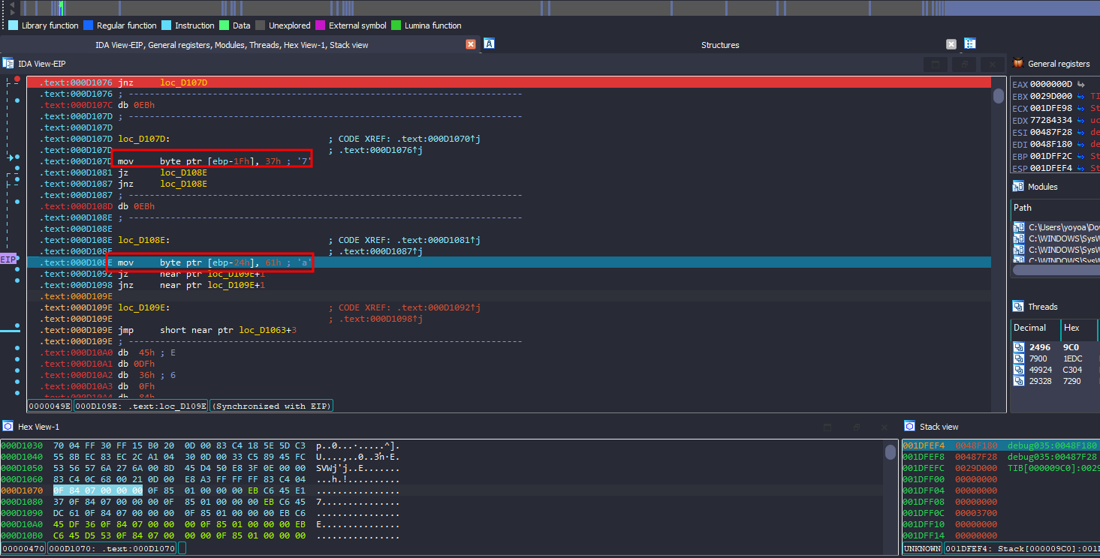The width and height of the screenshot is (1100, 558).
Task: Click the IDA View-EIP panel icon
Action: [8, 64]
